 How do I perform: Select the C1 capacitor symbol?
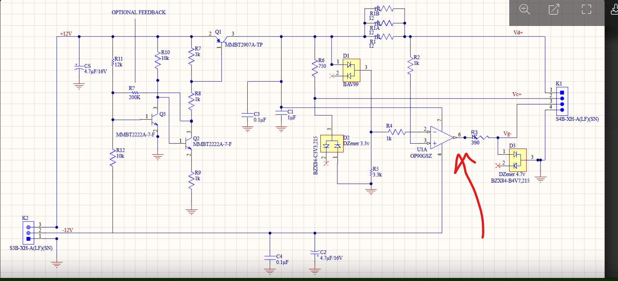tap(281, 112)
